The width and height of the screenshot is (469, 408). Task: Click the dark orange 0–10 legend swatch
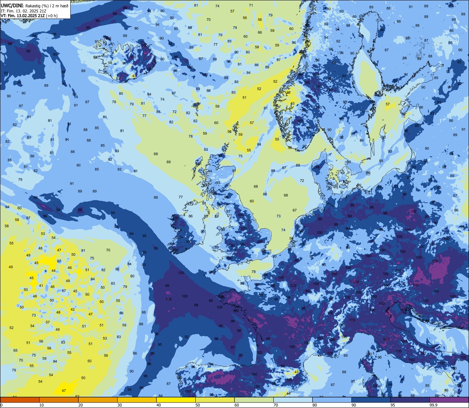coord(20,400)
